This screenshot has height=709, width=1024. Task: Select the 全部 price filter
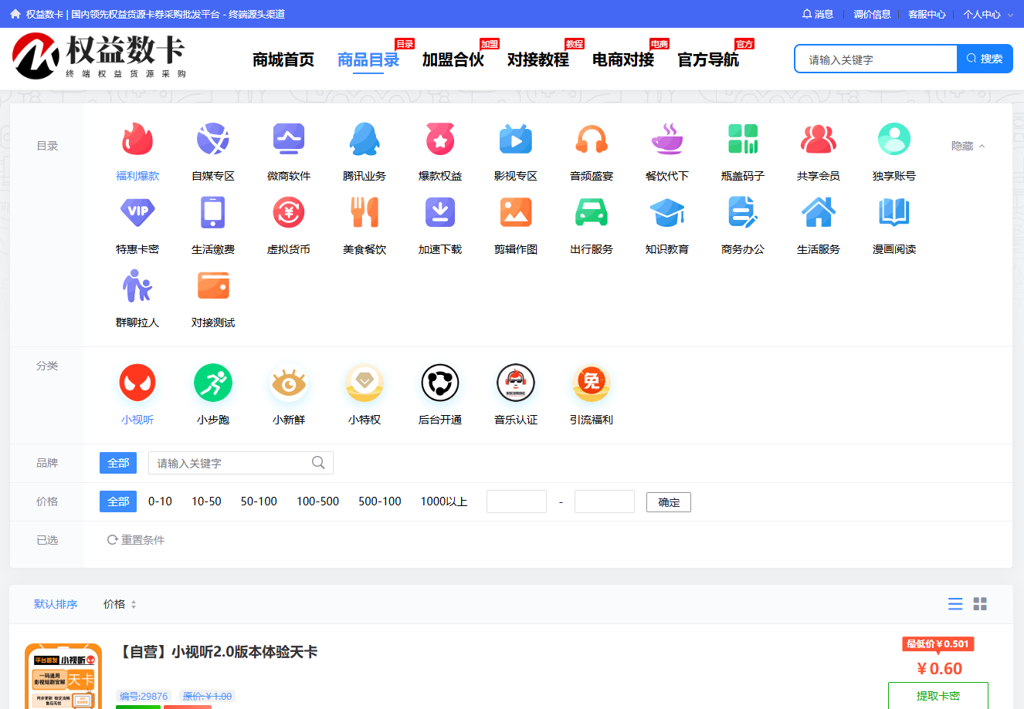118,501
